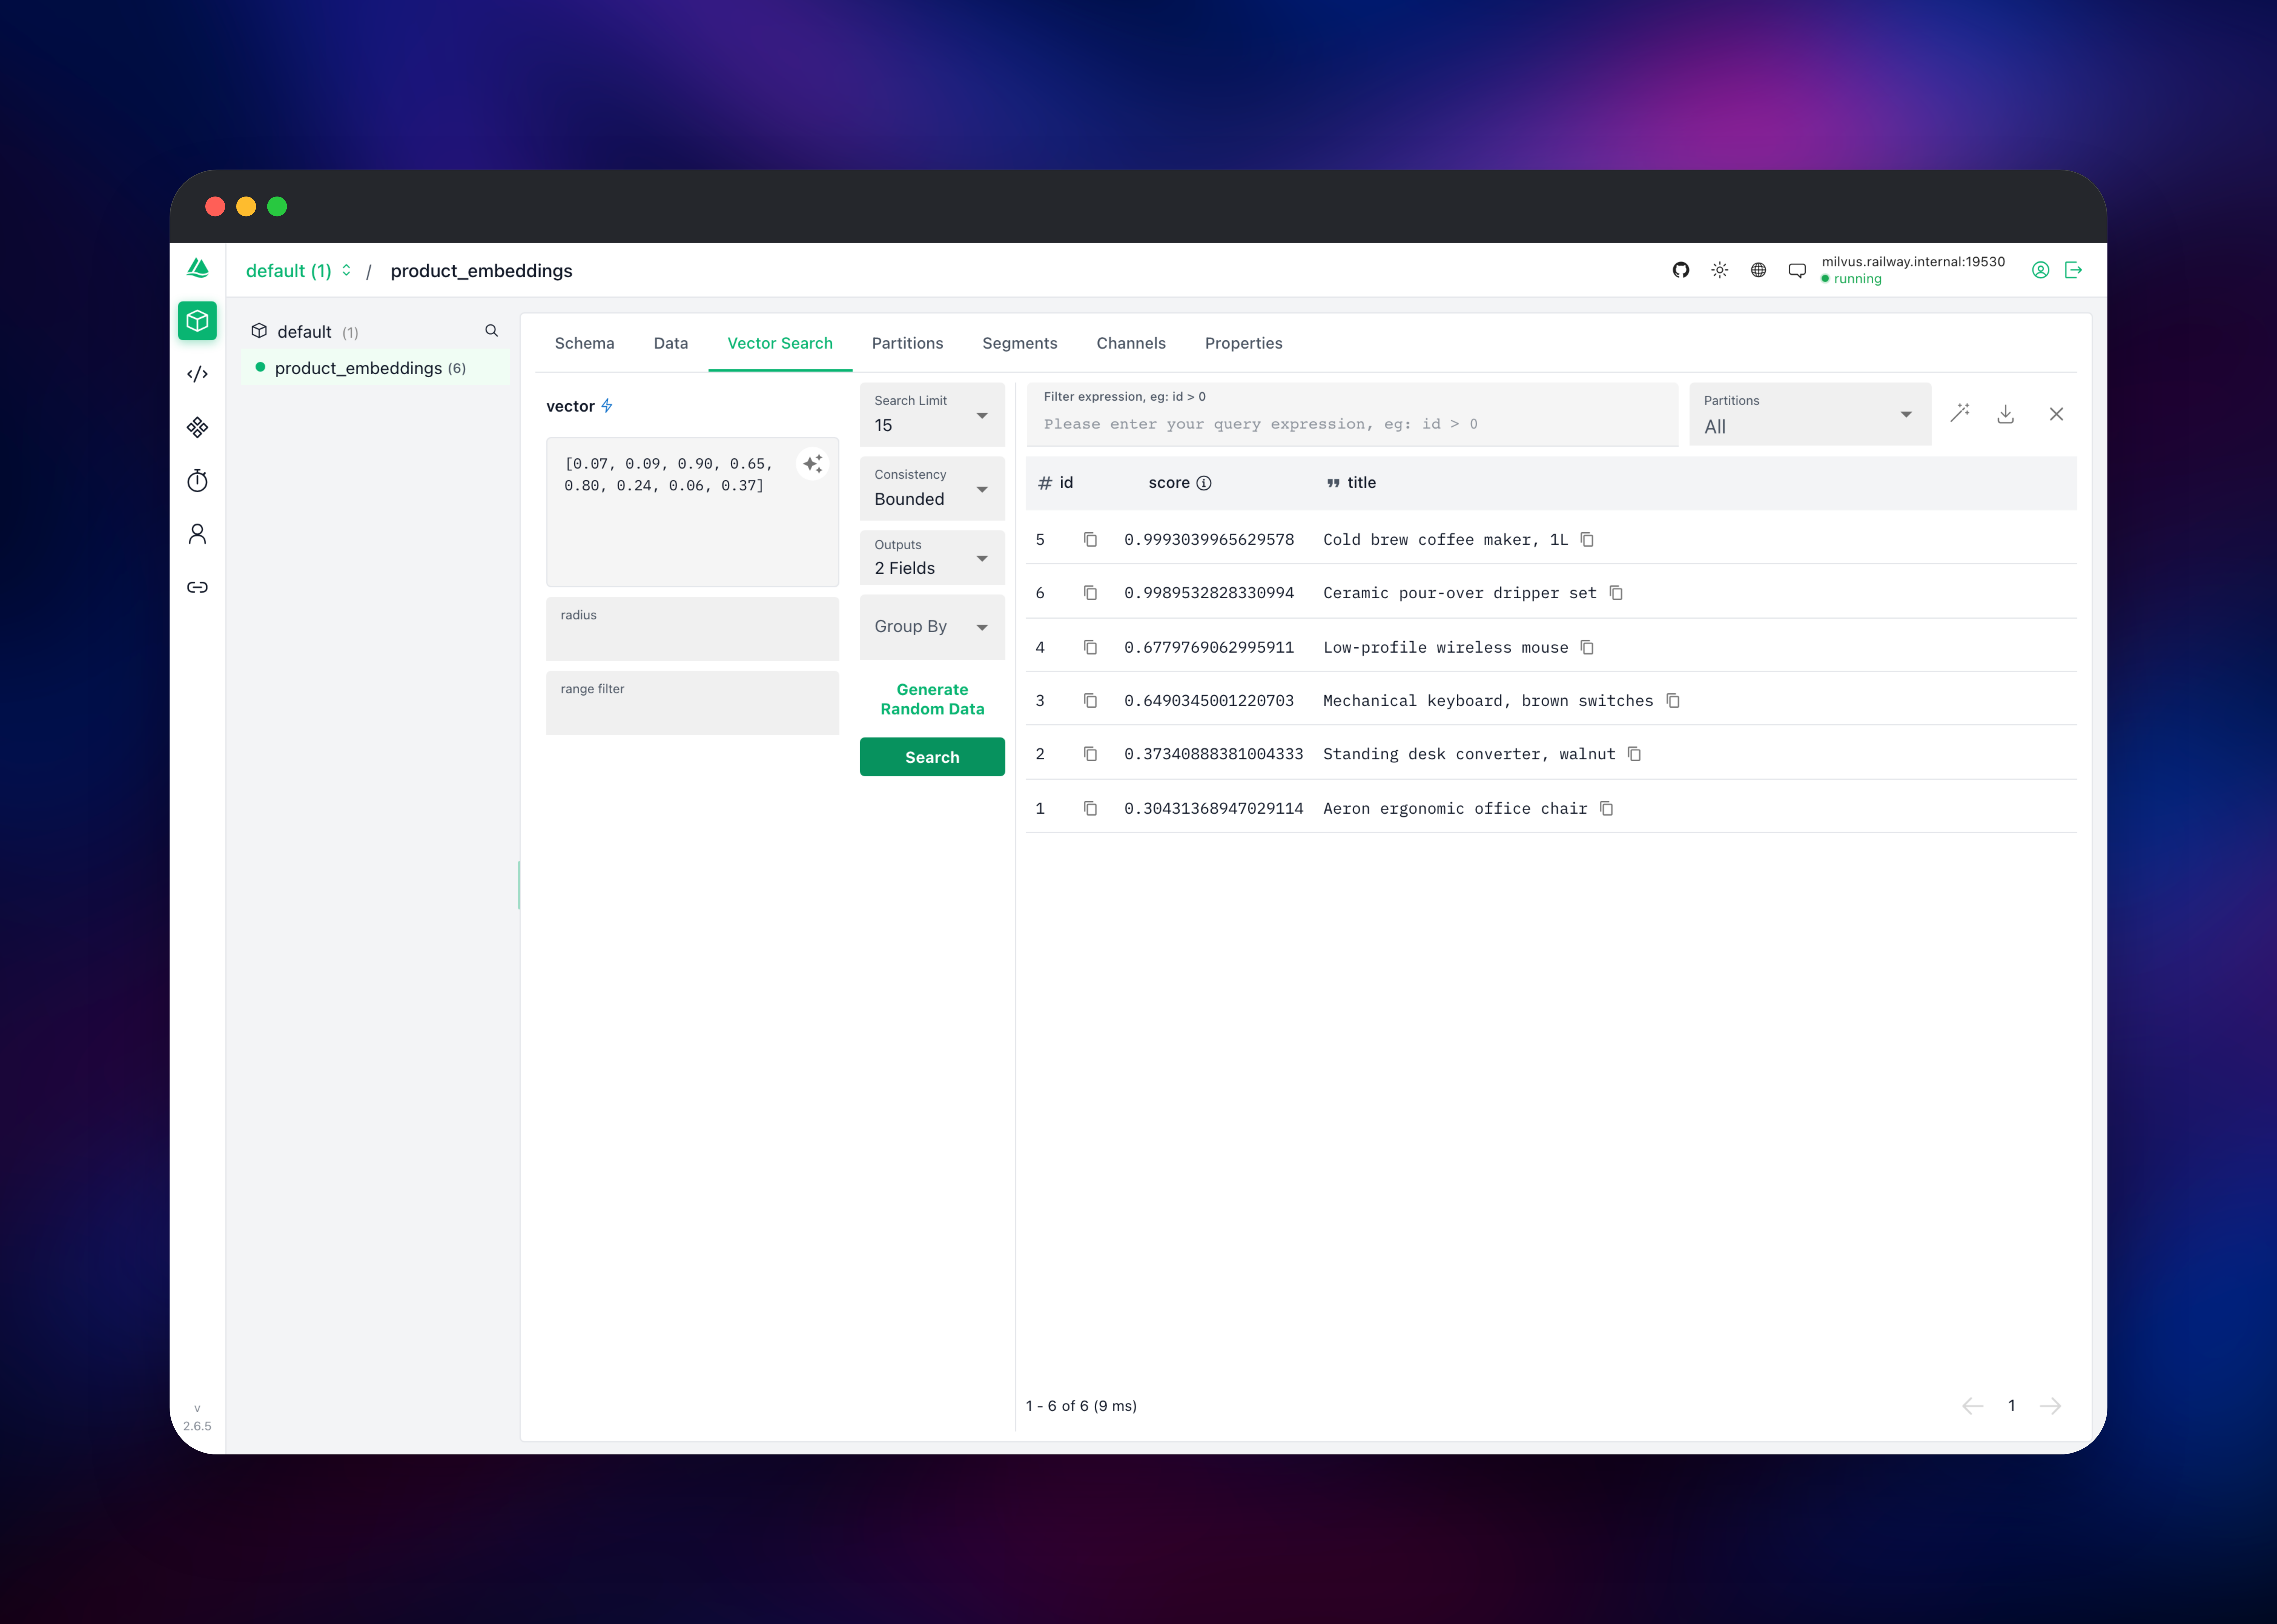Viewport: 2277px width, 1624px height.
Task: Click the green Search button
Action: [x=932, y=757]
